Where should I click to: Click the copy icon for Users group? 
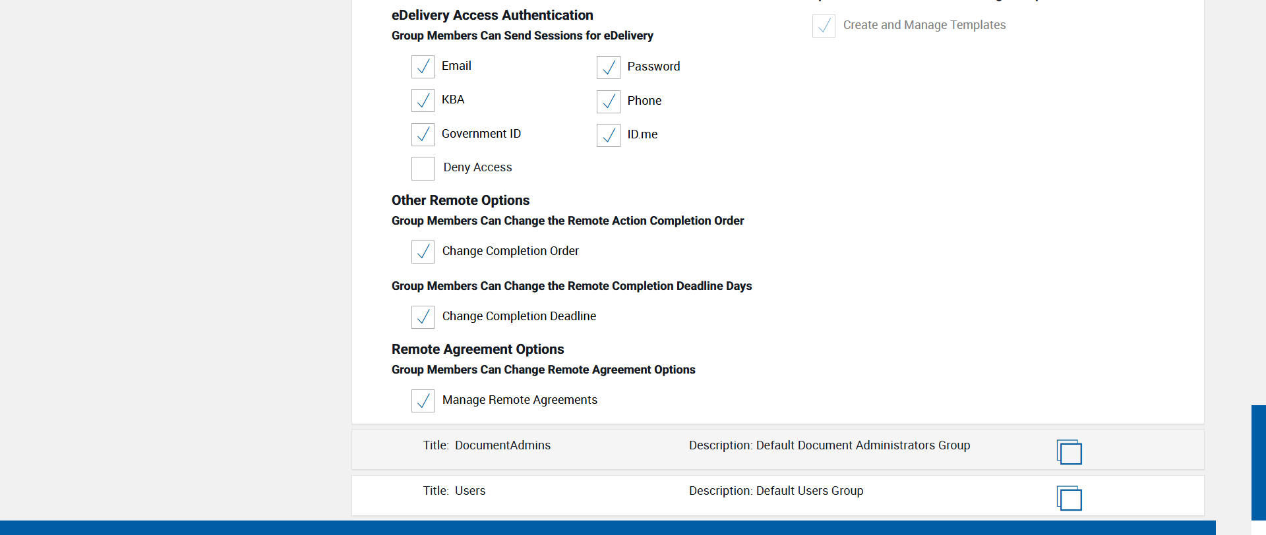coord(1069,498)
